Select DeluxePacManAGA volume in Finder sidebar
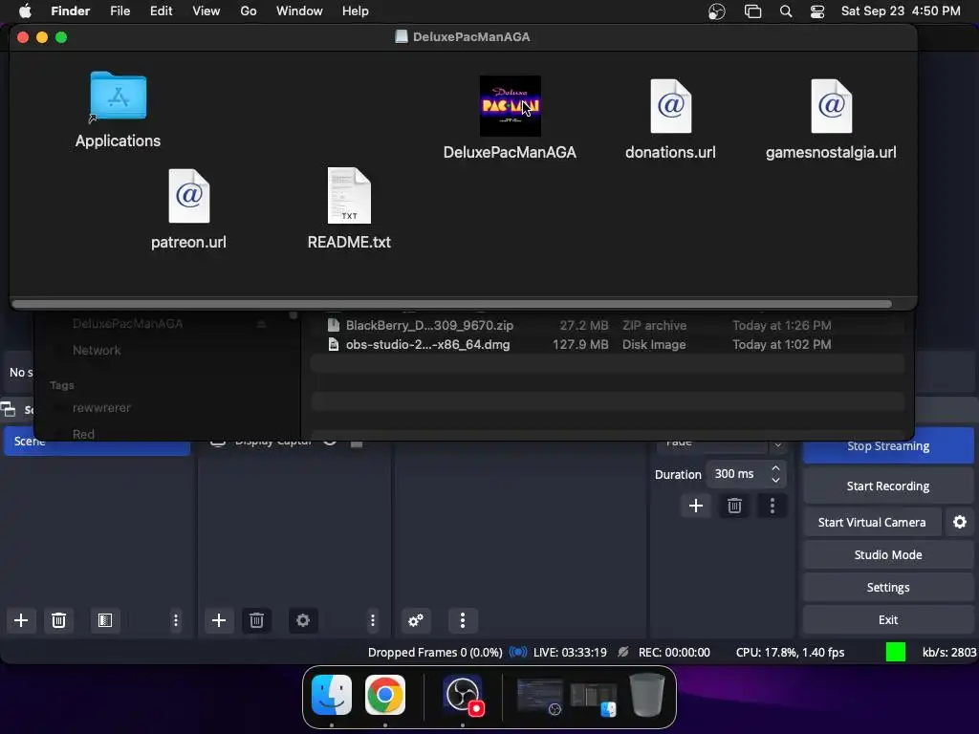Image resolution: width=979 pixels, height=734 pixels. [127, 323]
